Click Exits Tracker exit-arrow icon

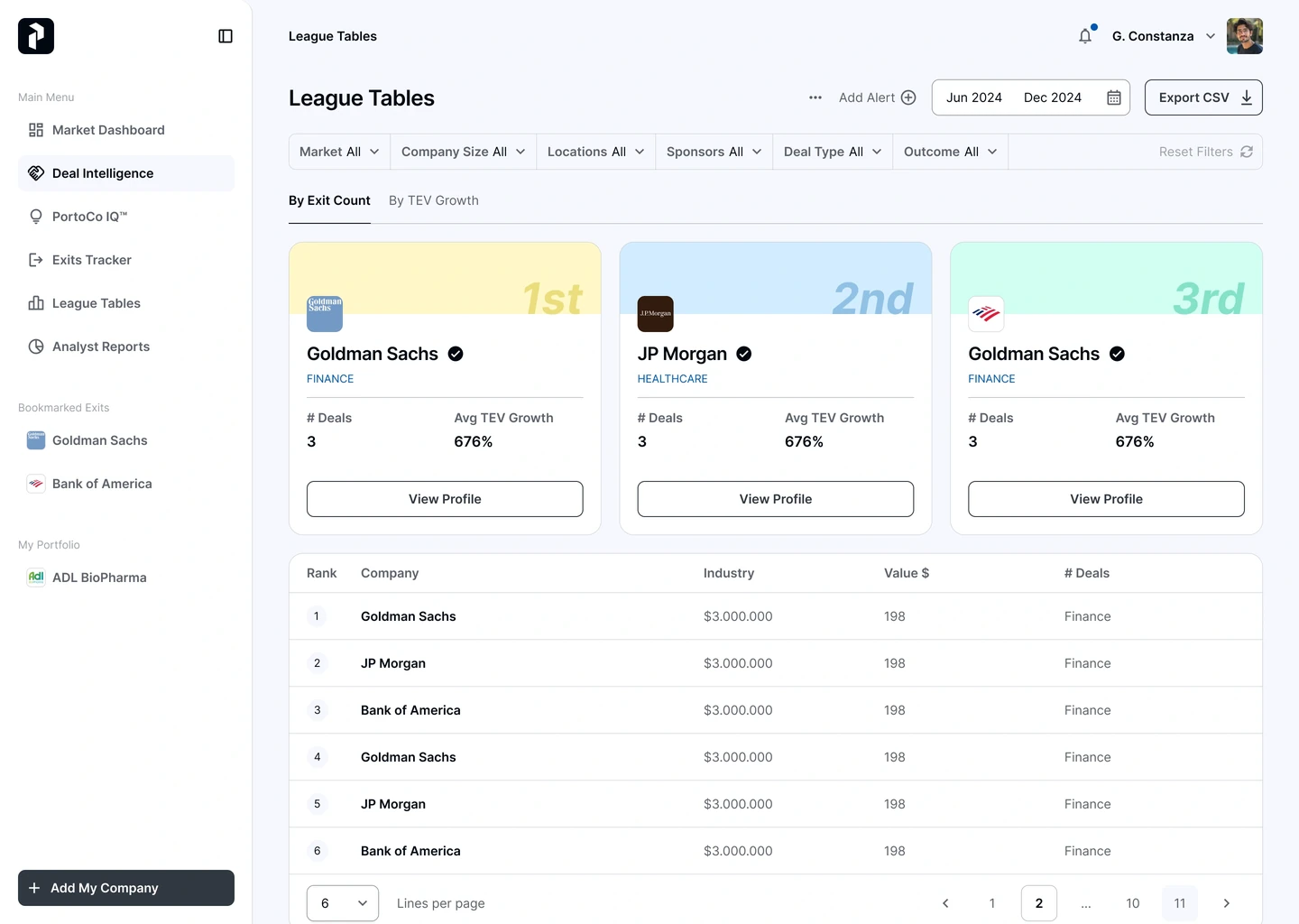[36, 260]
